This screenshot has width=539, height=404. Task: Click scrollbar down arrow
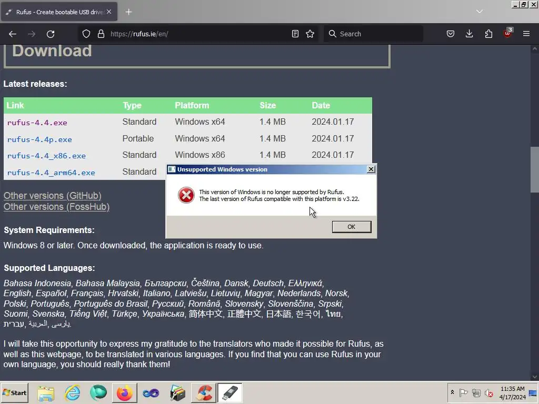click(x=535, y=377)
